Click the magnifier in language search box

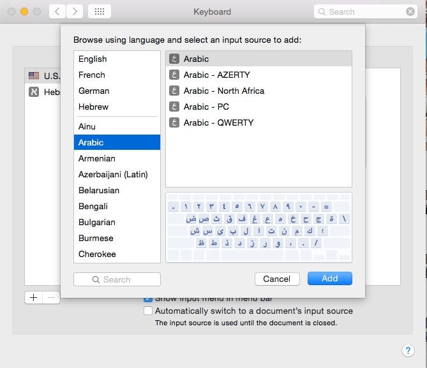click(96, 279)
